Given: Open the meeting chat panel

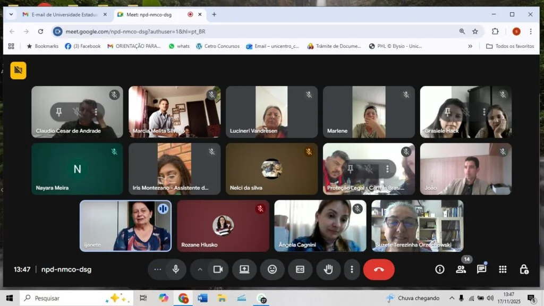Looking at the screenshot, I should pyautogui.click(x=481, y=269).
